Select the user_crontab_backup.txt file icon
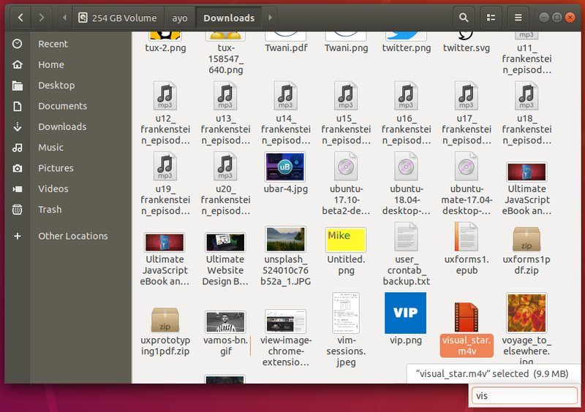Viewport: 585px width, 412px height. (x=405, y=238)
